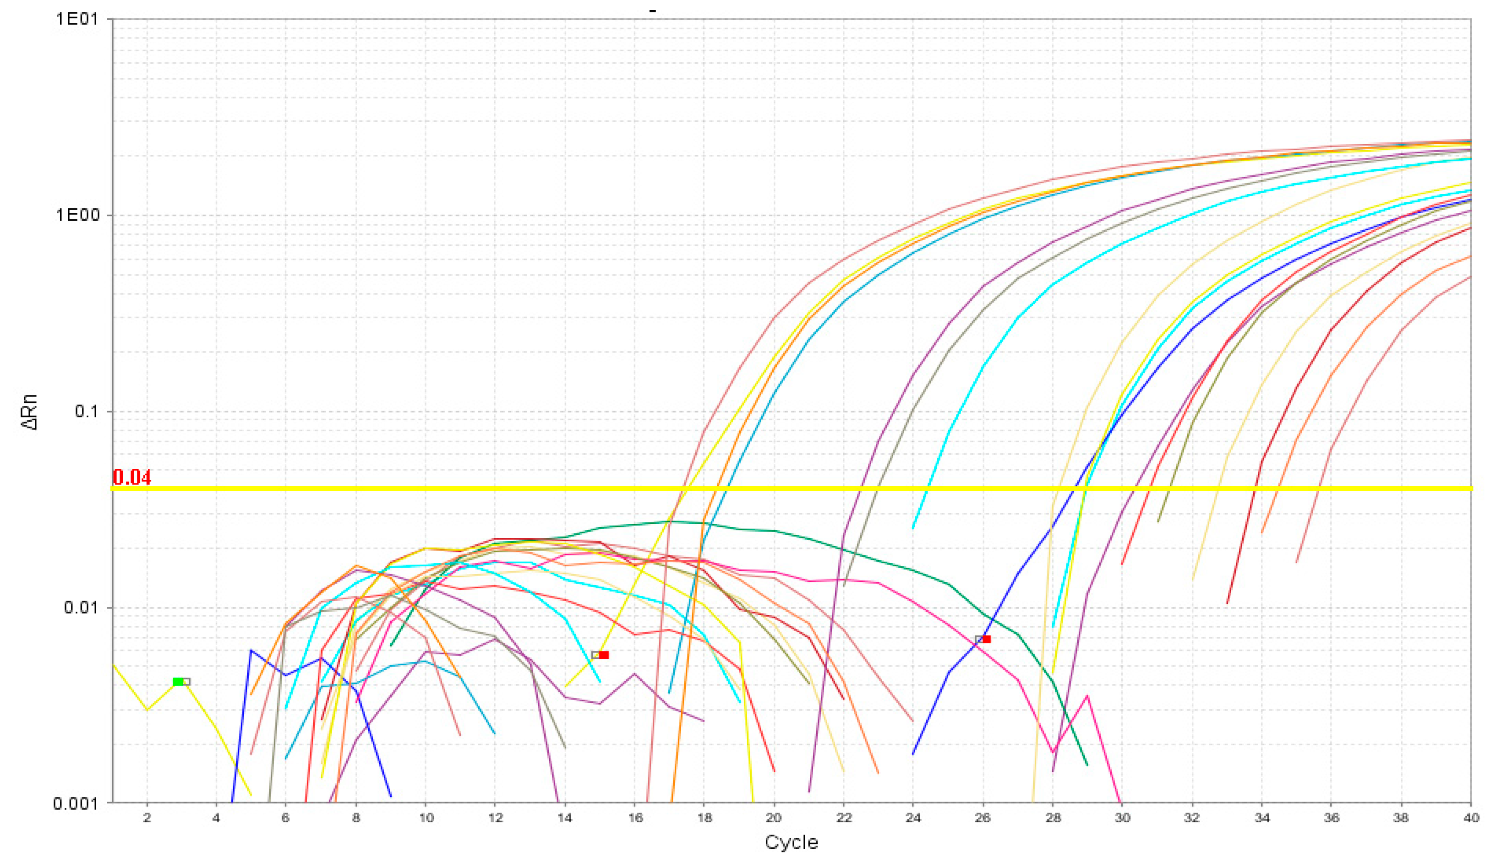Select the dark green curve's peak

click(671, 522)
